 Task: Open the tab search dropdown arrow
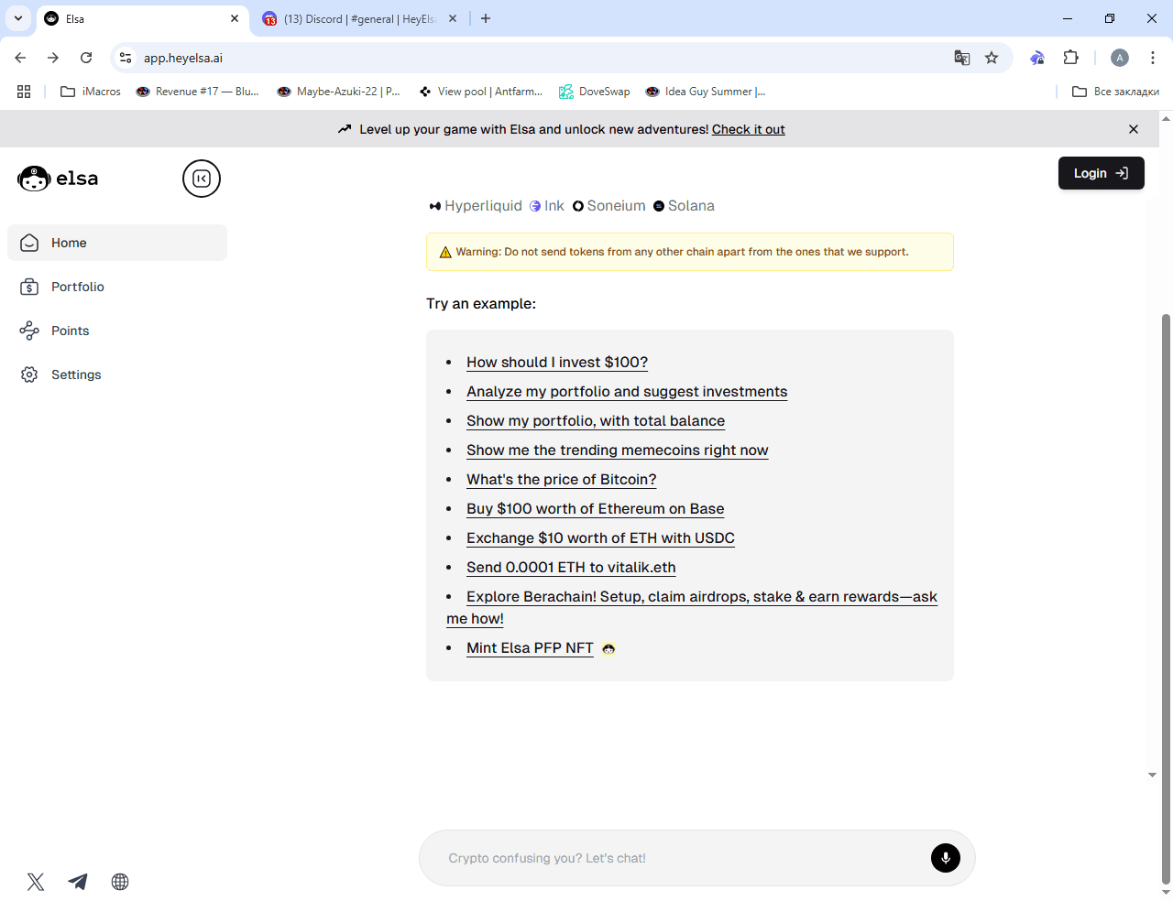coord(17,18)
